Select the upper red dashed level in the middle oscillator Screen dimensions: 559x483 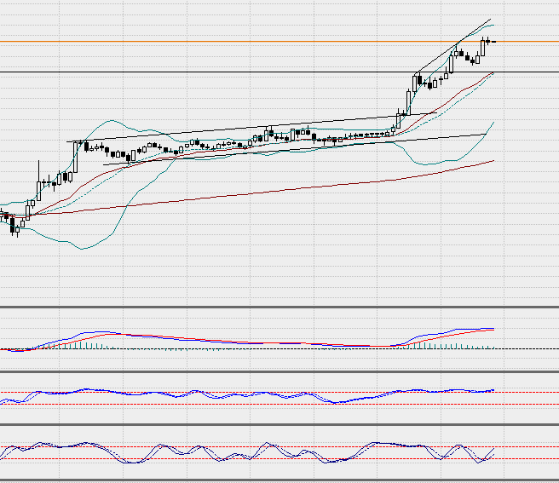pyautogui.click(x=279, y=393)
